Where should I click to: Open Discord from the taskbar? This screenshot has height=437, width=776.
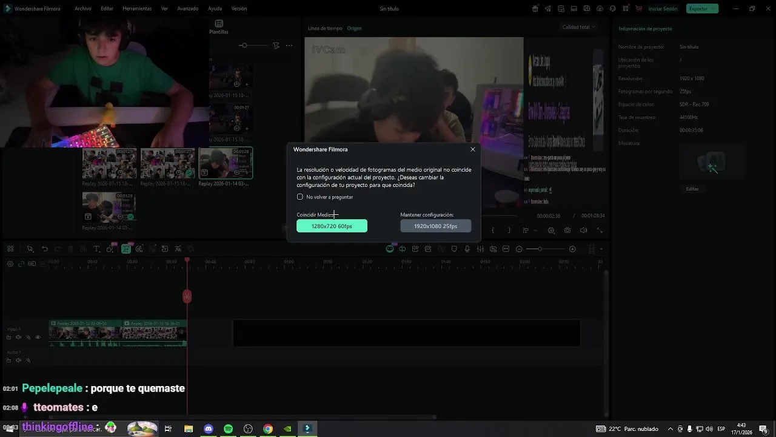209,429
